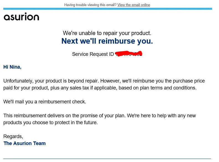Click the dark divider line below the signature
This screenshot has width=219, height=162.
coord(107,159)
